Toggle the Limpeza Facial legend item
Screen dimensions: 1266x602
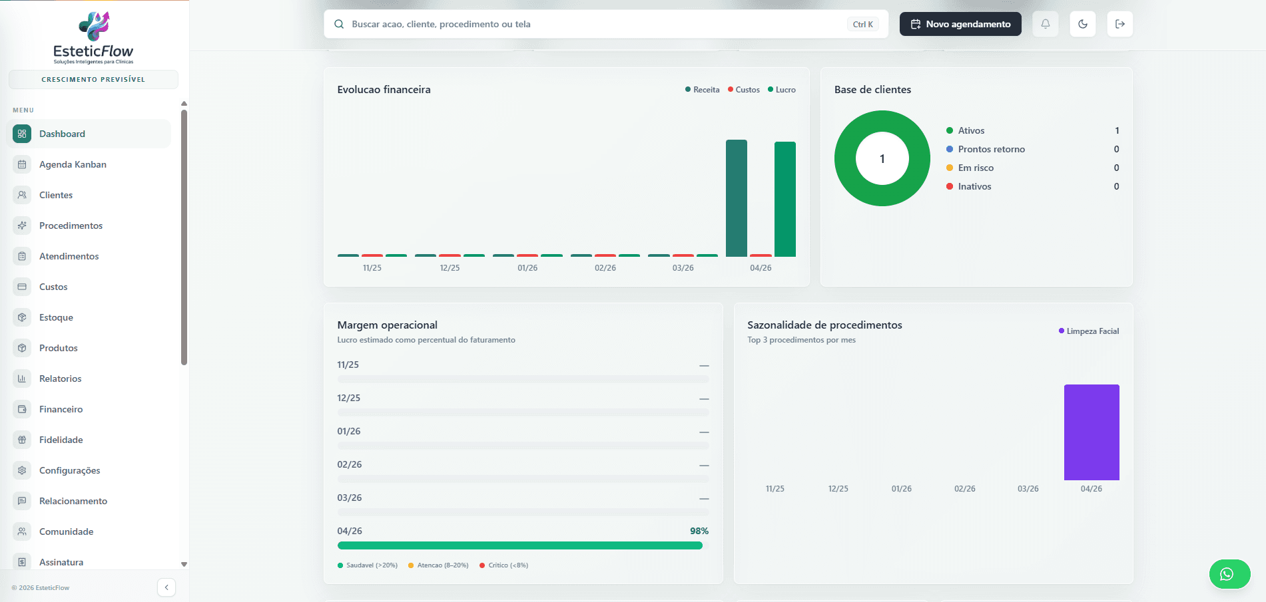point(1088,331)
